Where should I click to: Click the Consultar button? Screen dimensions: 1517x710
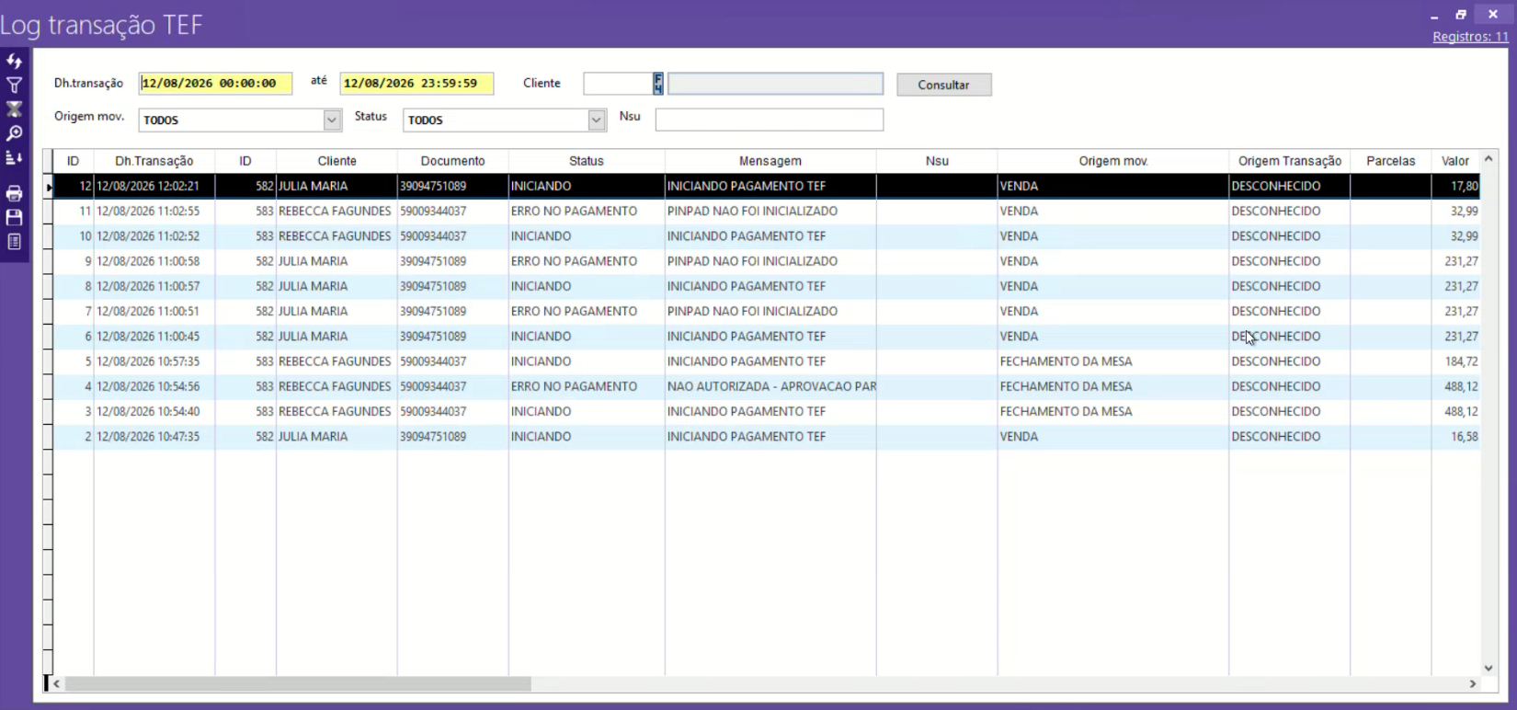click(943, 85)
